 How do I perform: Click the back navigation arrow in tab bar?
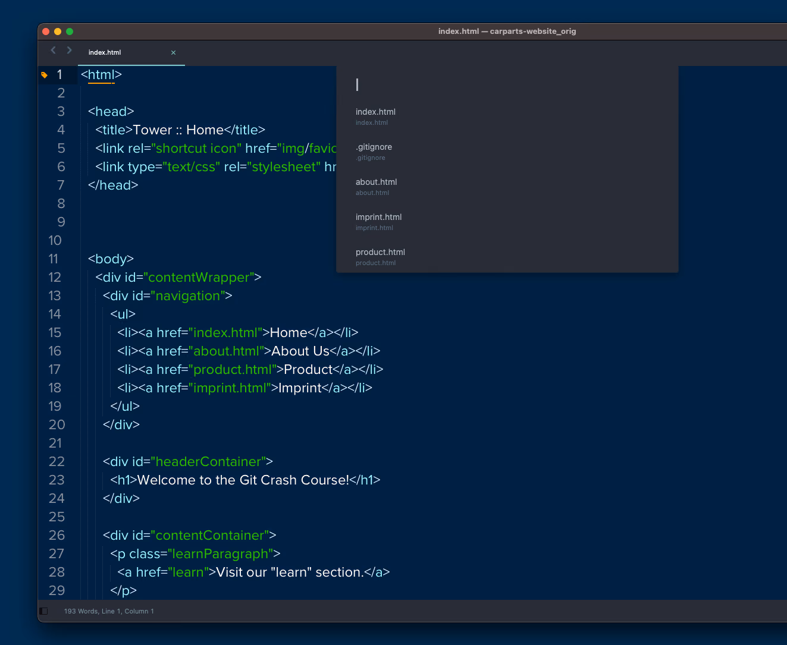[54, 51]
